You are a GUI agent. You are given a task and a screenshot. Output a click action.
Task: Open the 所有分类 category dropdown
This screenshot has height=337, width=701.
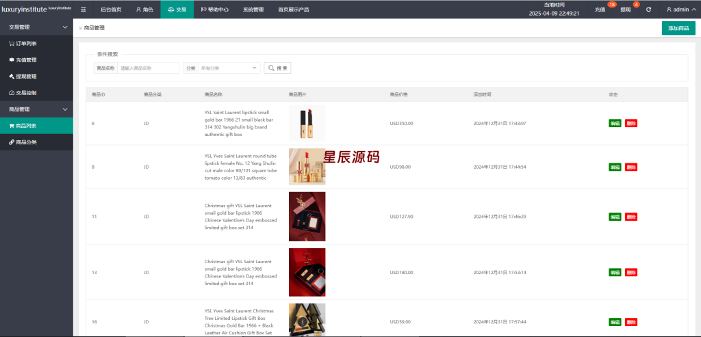[229, 68]
